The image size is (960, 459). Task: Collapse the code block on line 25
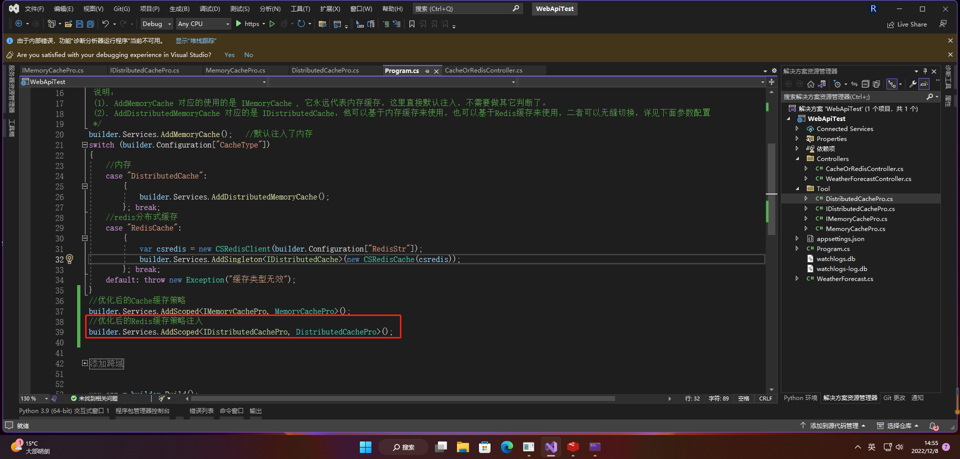coord(85,186)
